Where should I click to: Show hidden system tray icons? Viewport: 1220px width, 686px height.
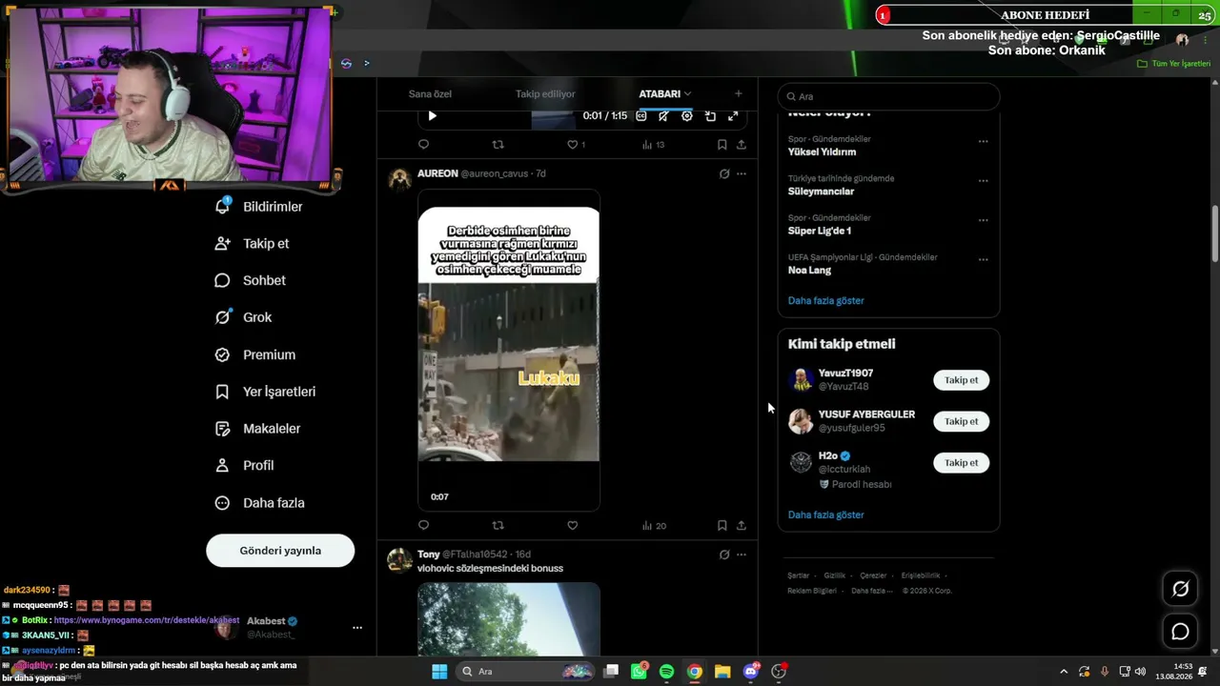tap(1064, 672)
